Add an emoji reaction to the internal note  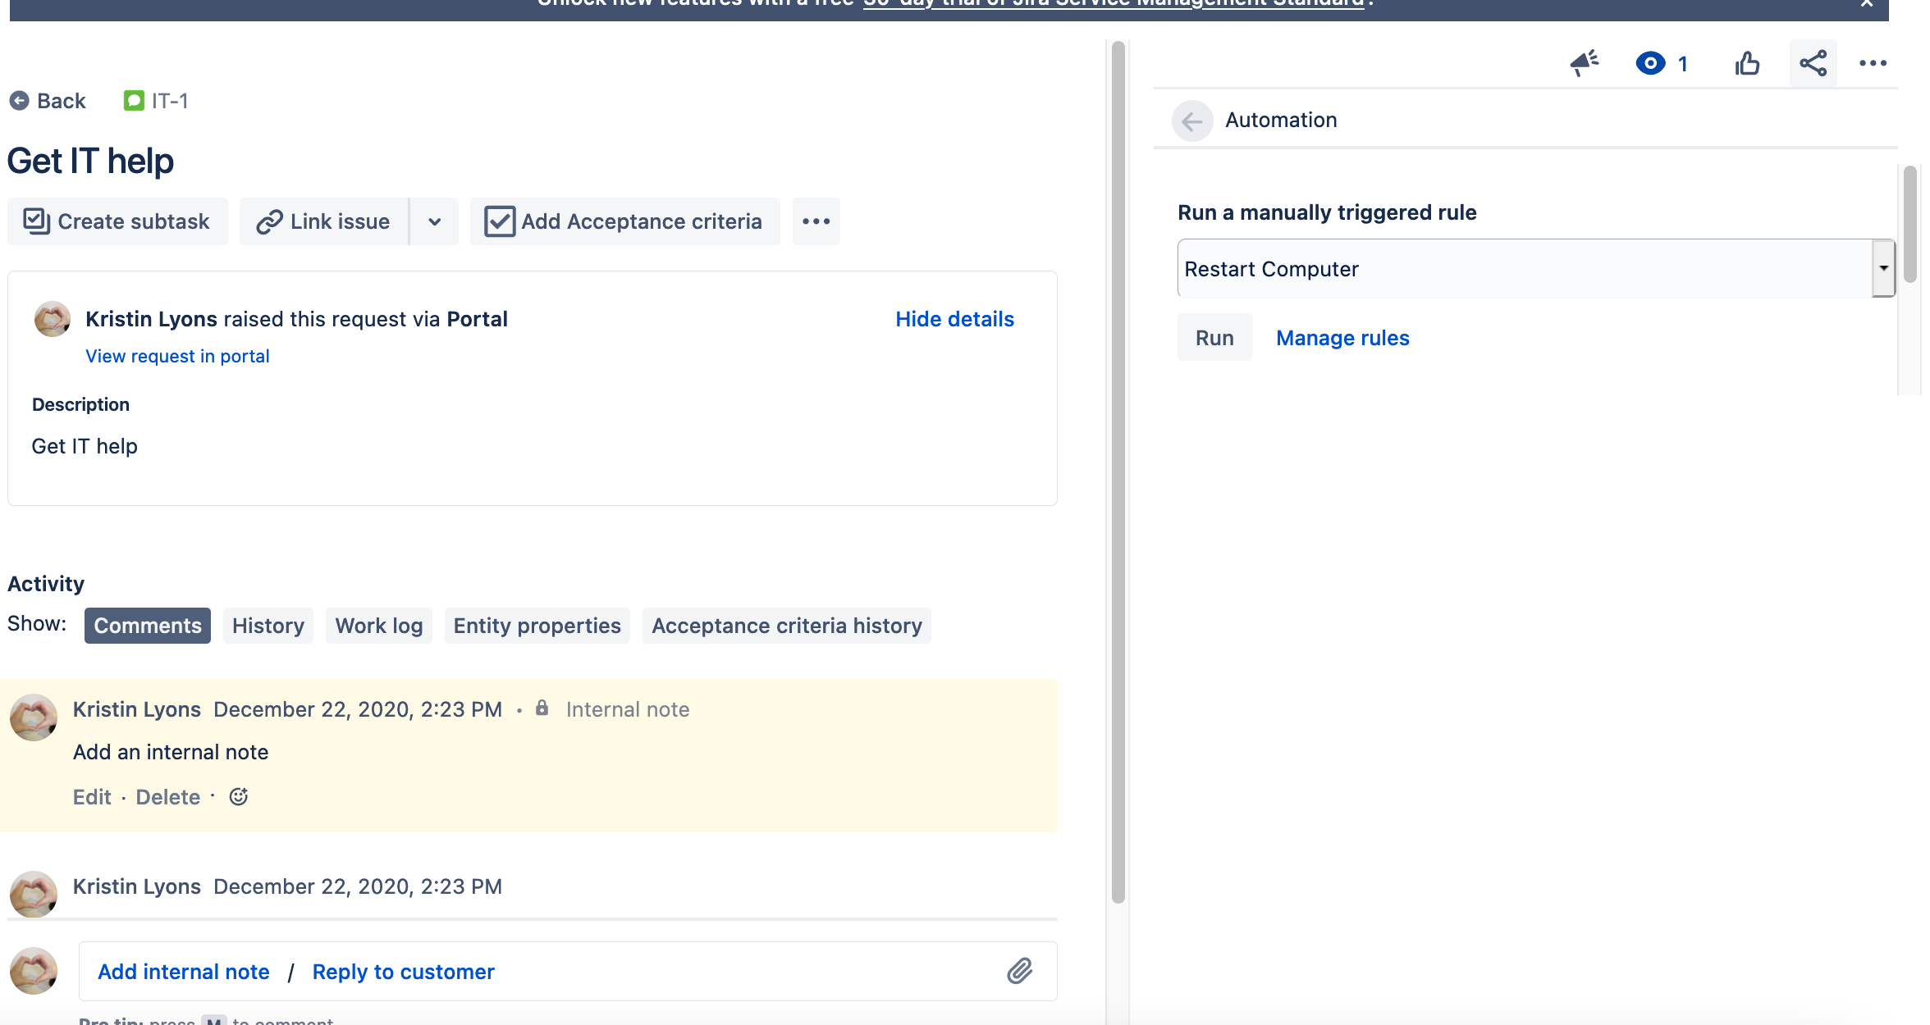click(x=238, y=795)
